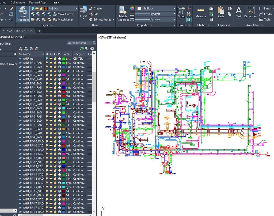Viewport: 274px width, 216px height.
Task: Turn off the AHU mc layer bulb
Action: 47,59
